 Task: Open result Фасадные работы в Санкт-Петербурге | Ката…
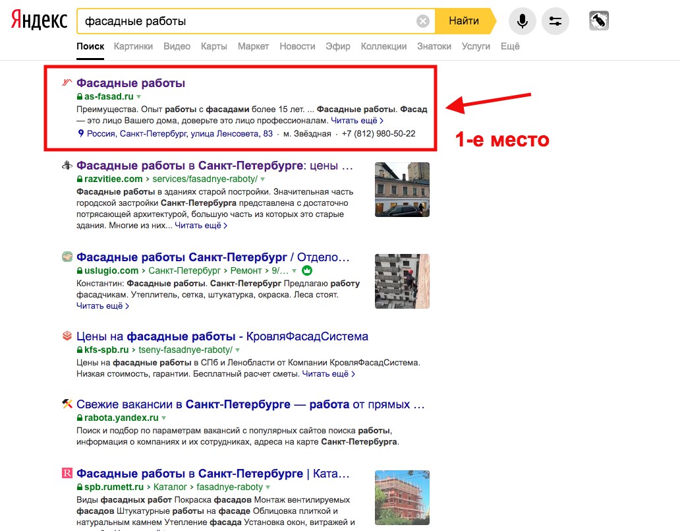point(213,473)
